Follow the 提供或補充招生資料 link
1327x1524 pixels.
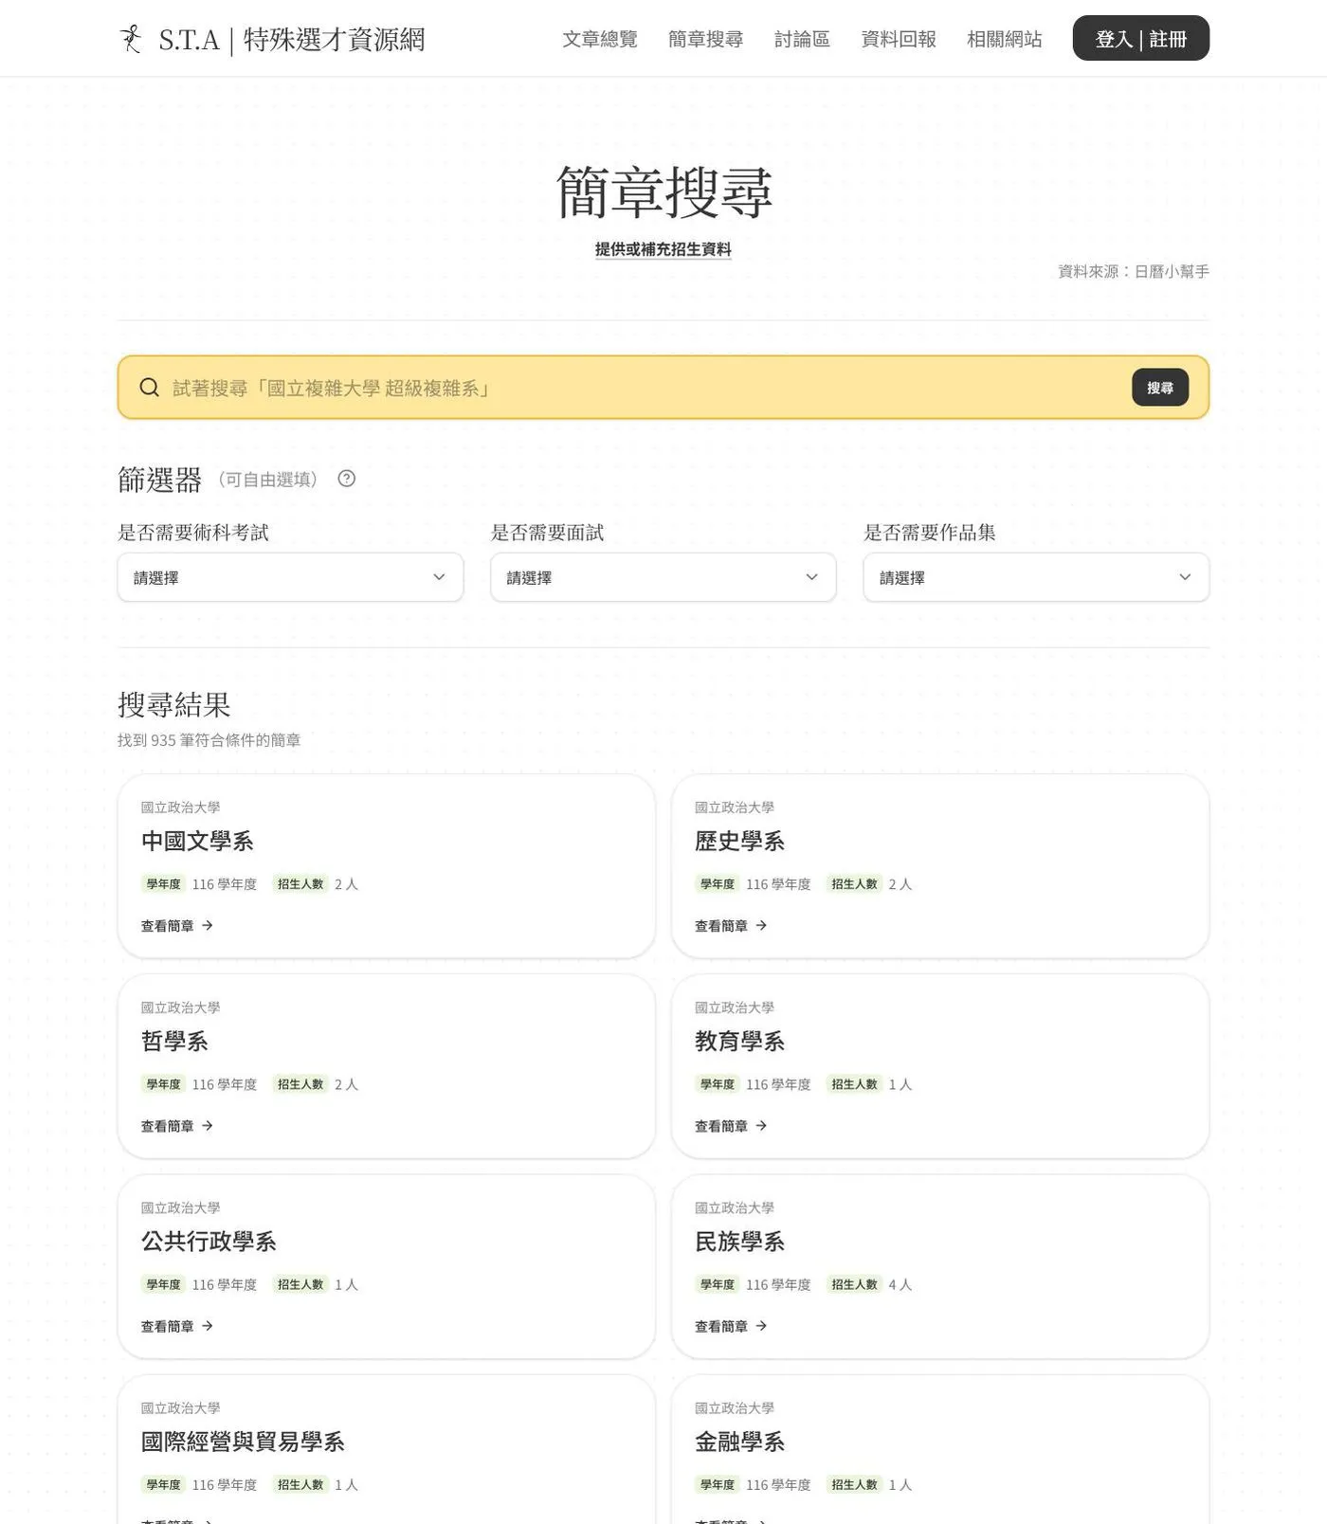(663, 249)
